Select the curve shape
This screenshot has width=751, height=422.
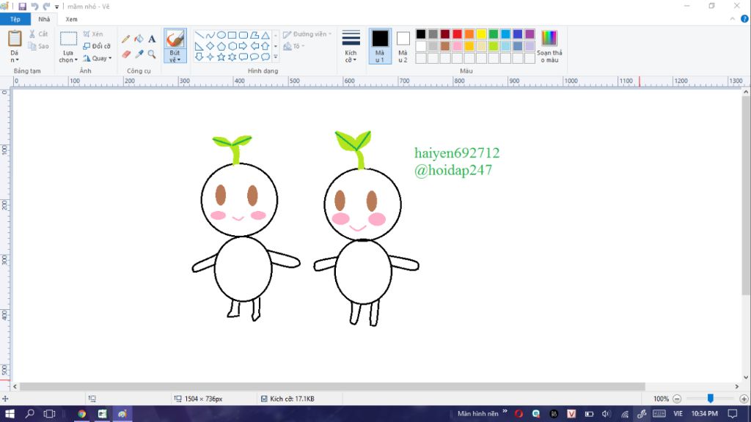click(x=210, y=35)
